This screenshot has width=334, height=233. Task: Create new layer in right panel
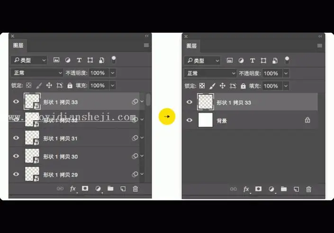pos(296,189)
